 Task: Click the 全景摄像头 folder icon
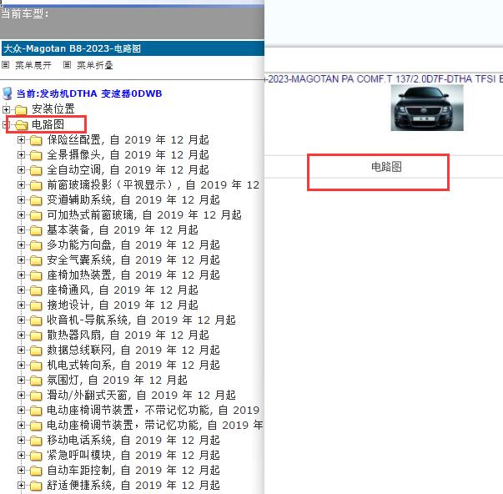click(36, 155)
